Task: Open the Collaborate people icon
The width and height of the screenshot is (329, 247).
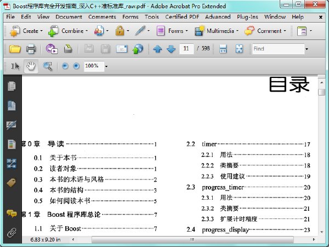Action: [x=99, y=31]
